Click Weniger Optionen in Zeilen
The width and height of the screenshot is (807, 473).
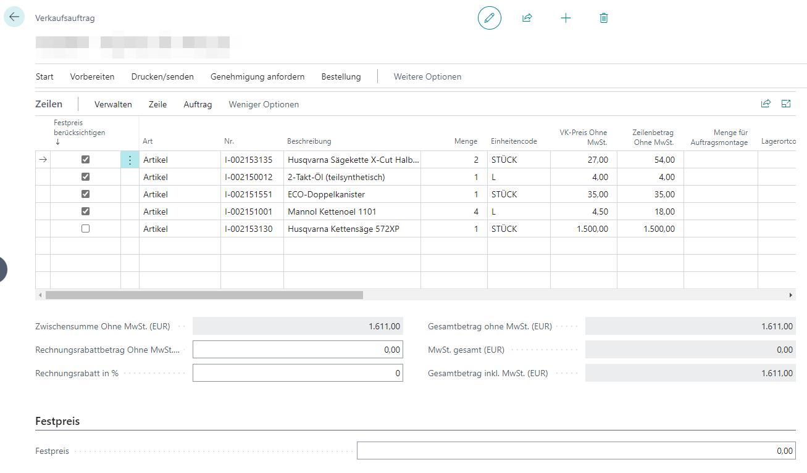pyautogui.click(x=264, y=105)
